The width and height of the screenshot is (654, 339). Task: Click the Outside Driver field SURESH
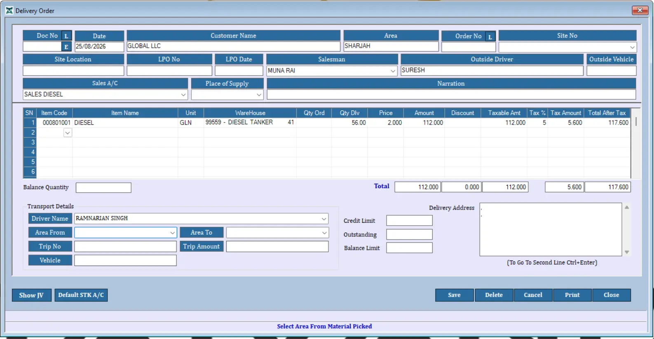point(492,71)
